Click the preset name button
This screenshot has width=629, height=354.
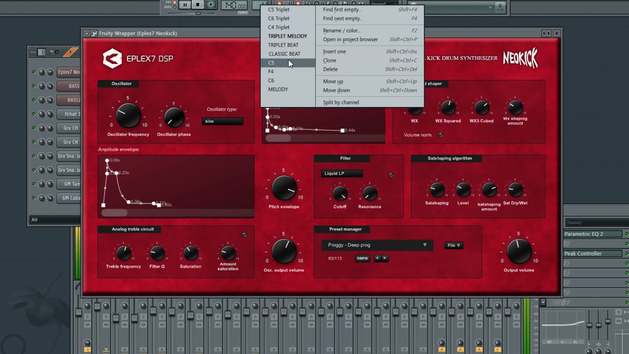362,258
